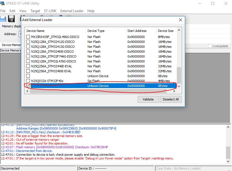The height and width of the screenshot is (171, 232).
Task: Minimize the ST-LINK Utility window
Action: [x=200, y=3]
